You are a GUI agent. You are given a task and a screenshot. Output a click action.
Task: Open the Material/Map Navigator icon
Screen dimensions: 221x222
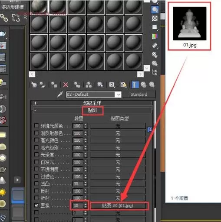pyautogui.click(x=155, y=72)
